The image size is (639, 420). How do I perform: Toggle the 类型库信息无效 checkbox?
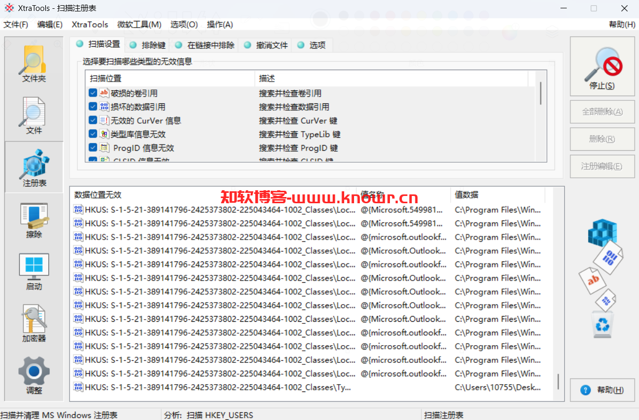click(93, 134)
